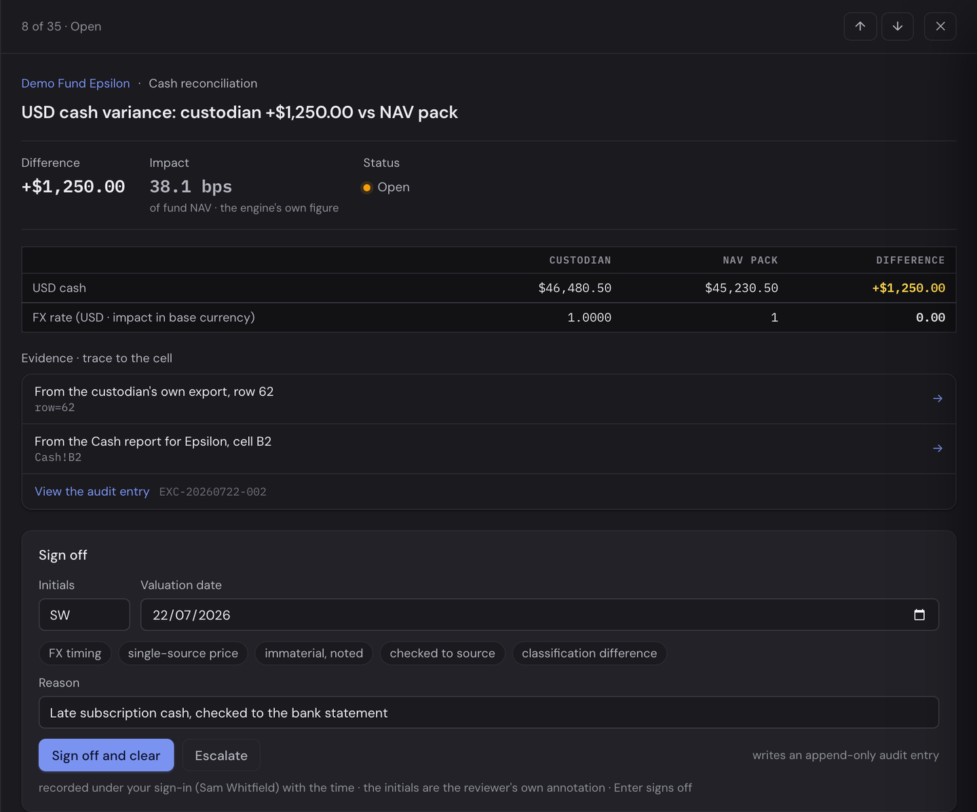The width and height of the screenshot is (977, 812).
Task: Pick the classification difference reason chip
Action: click(x=590, y=653)
